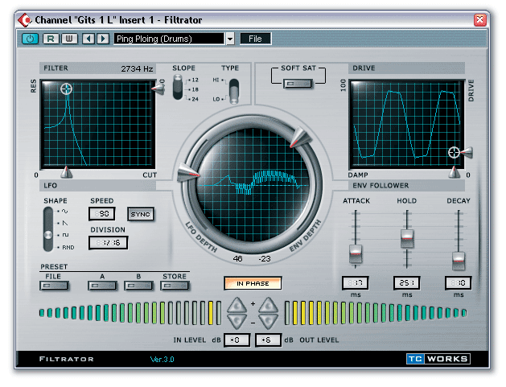Image resolution: width=506 pixels, height=387 pixels.
Task: Select the RND LFO shape
Action: pyautogui.click(x=68, y=248)
